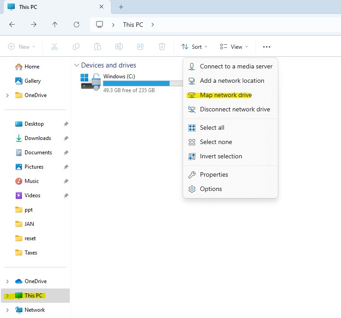Unpin Documents via its pin icon
The image size is (341, 318).
point(66,153)
